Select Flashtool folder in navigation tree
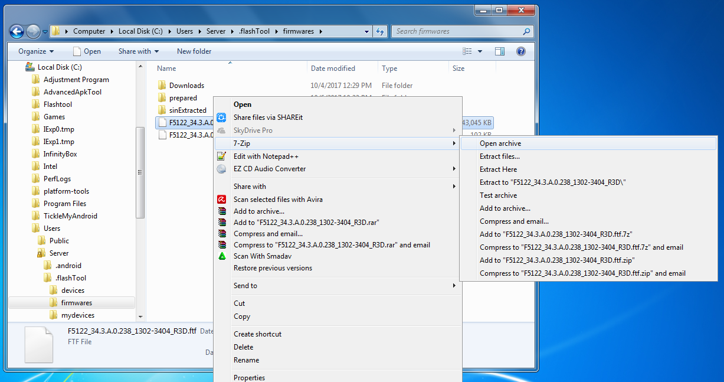 58,105
